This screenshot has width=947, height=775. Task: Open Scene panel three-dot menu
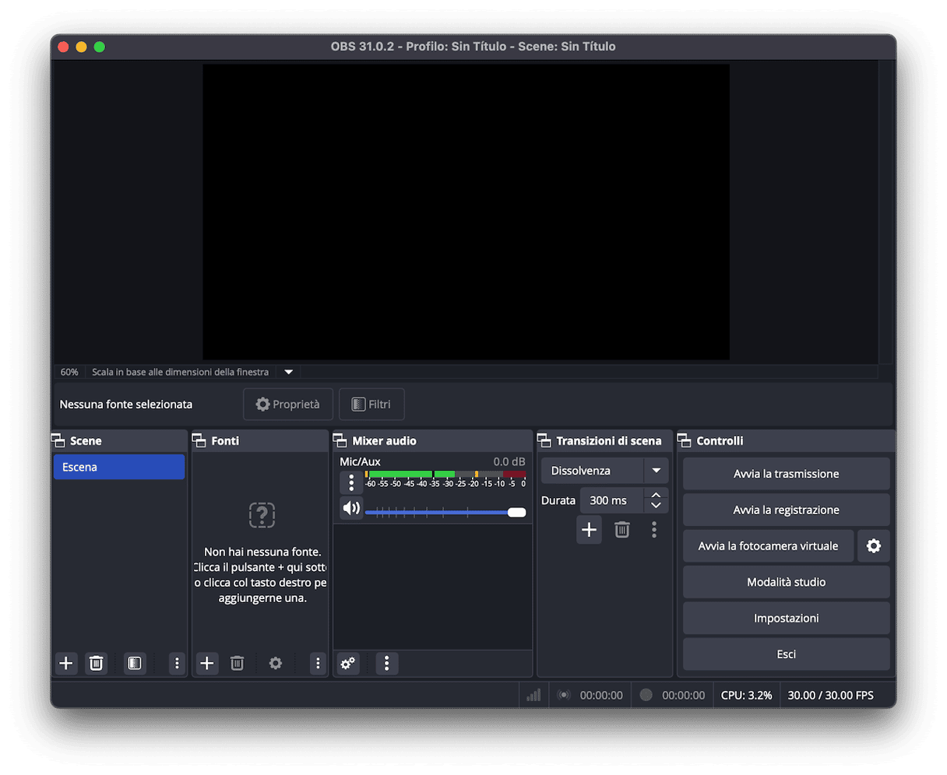(177, 663)
